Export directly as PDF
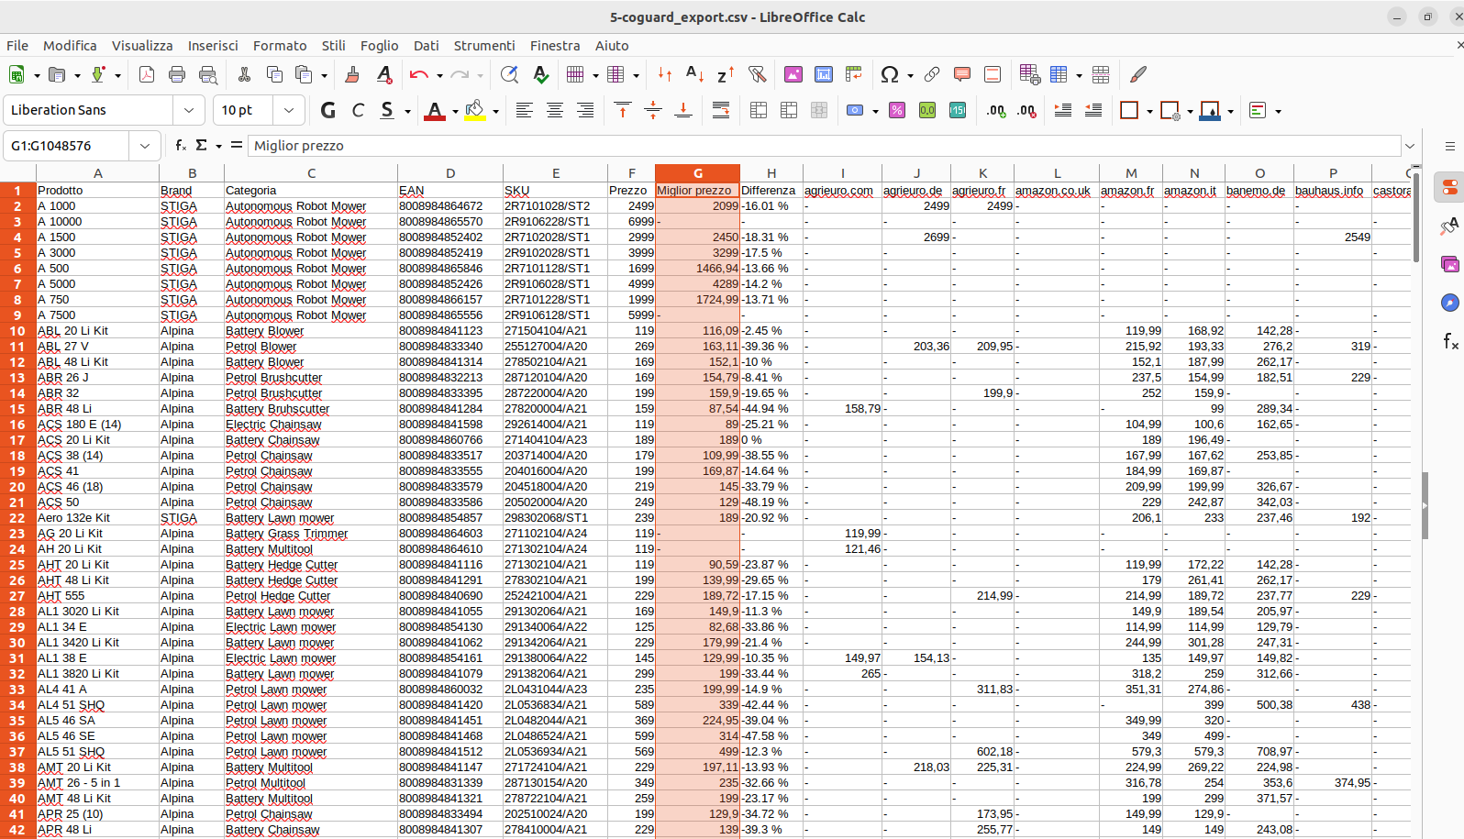Screen dimensions: 1464x839 tap(147, 74)
